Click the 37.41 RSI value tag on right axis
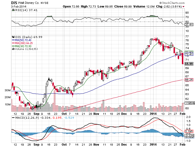The height and width of the screenshot is (147, 195). coord(189,24)
